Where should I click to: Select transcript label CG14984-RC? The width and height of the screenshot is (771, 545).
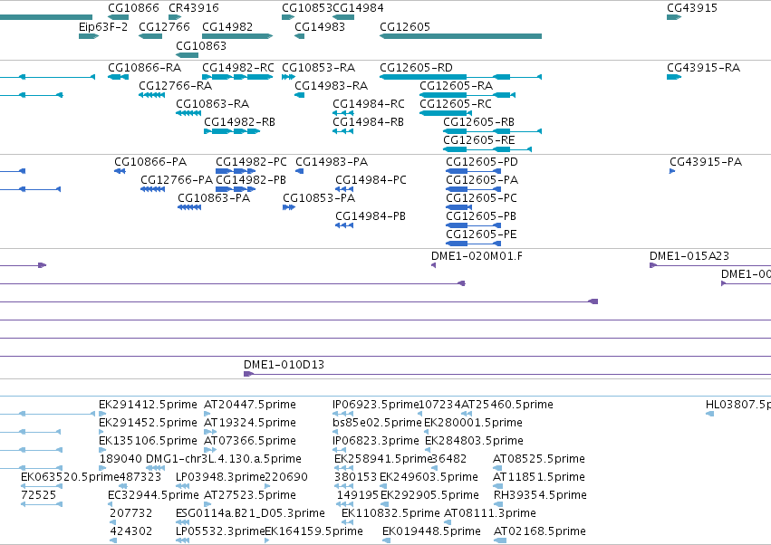369,104
